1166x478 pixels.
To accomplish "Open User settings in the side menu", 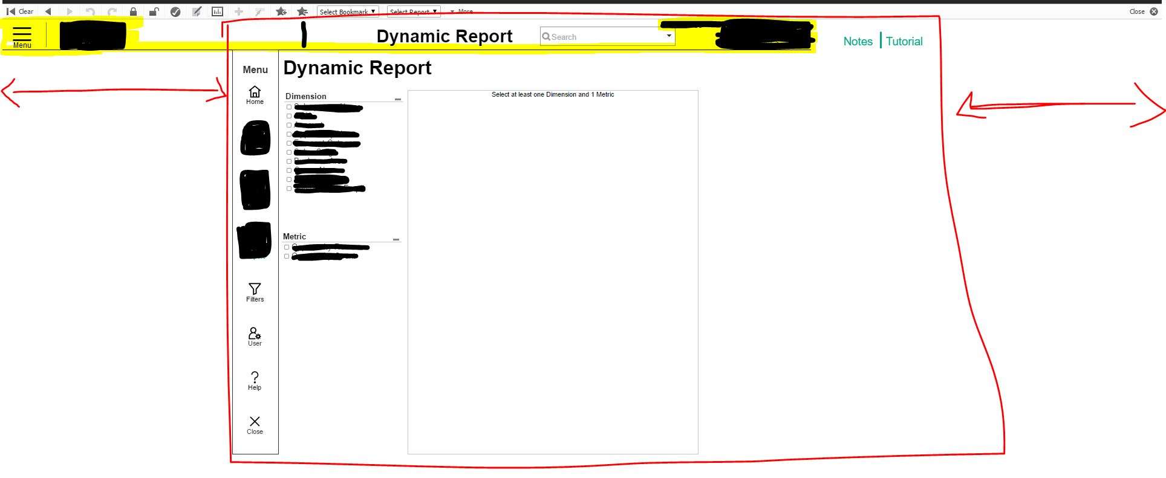I will click(255, 337).
